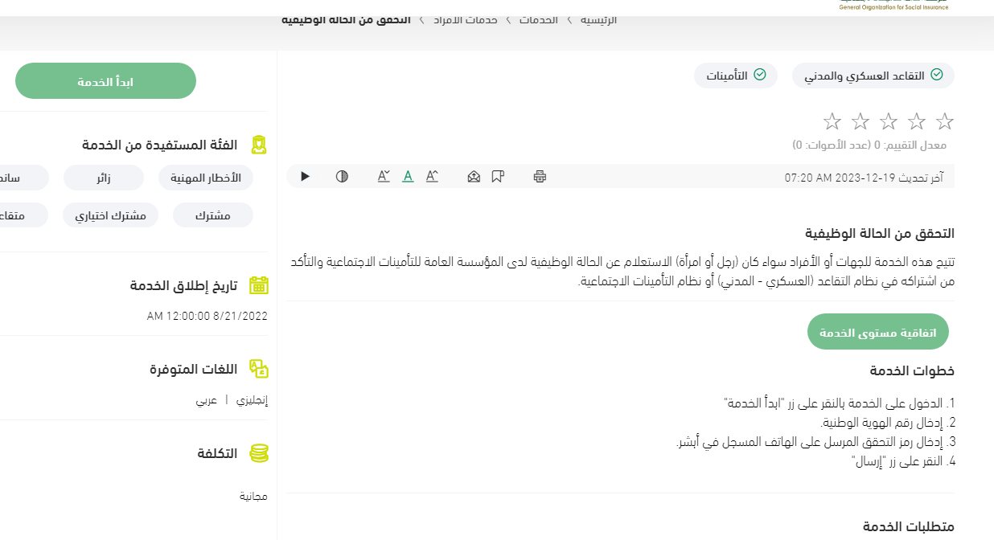The height and width of the screenshot is (540, 994).
Task: Click the play (read aloud) icon
Action: click(305, 176)
